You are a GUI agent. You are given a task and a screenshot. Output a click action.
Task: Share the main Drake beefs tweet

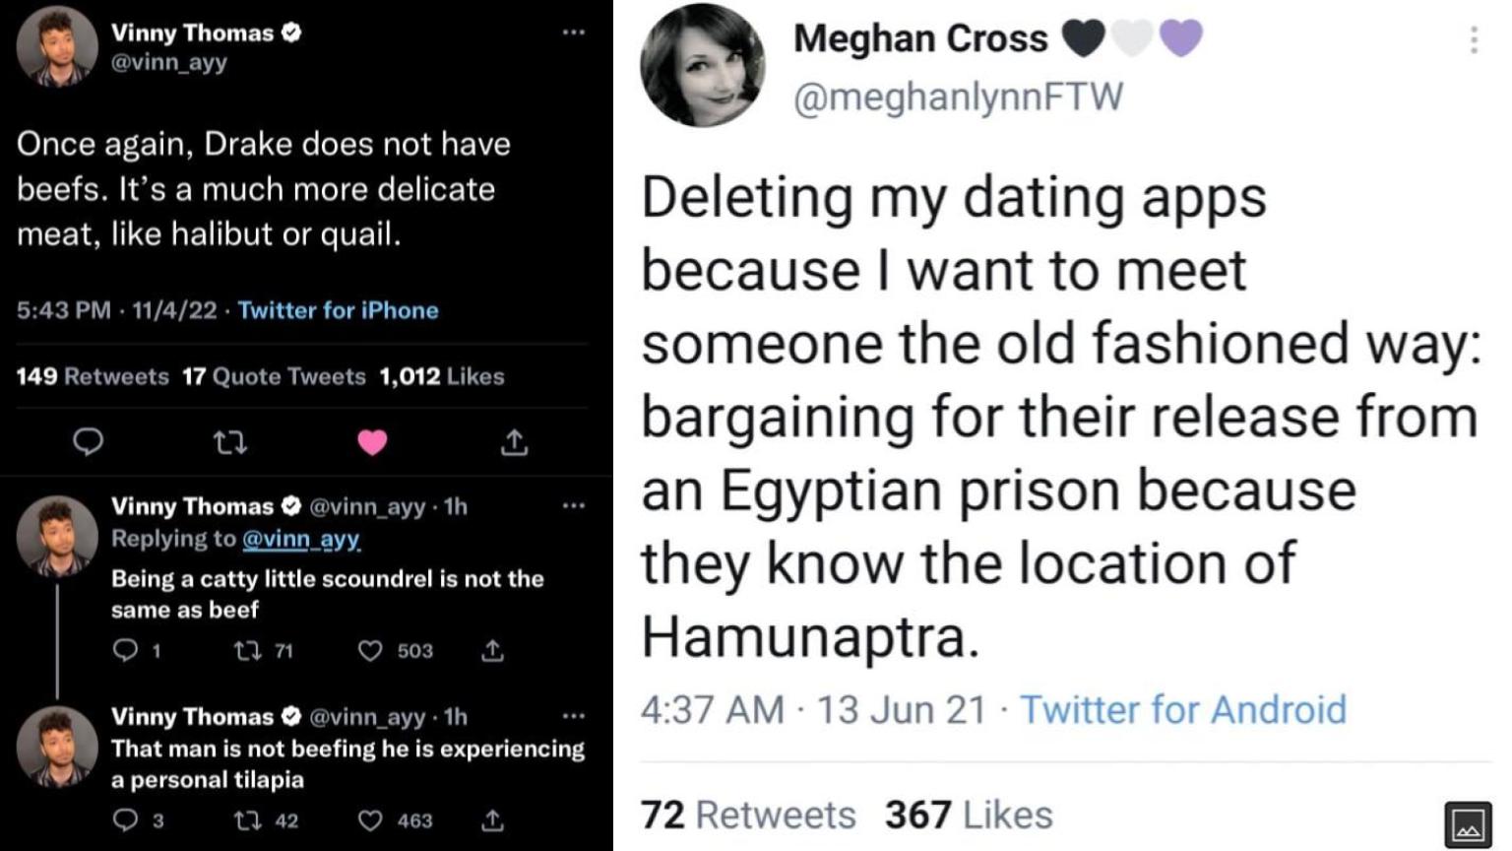point(514,443)
